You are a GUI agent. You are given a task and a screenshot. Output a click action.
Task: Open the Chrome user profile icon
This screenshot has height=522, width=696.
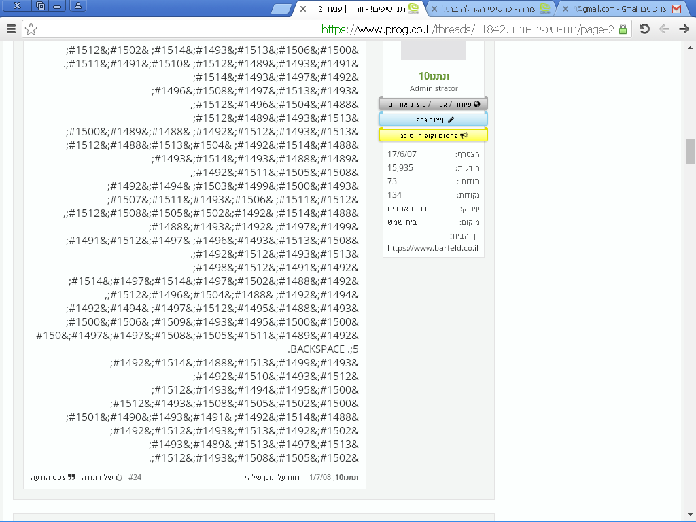(77, 5)
